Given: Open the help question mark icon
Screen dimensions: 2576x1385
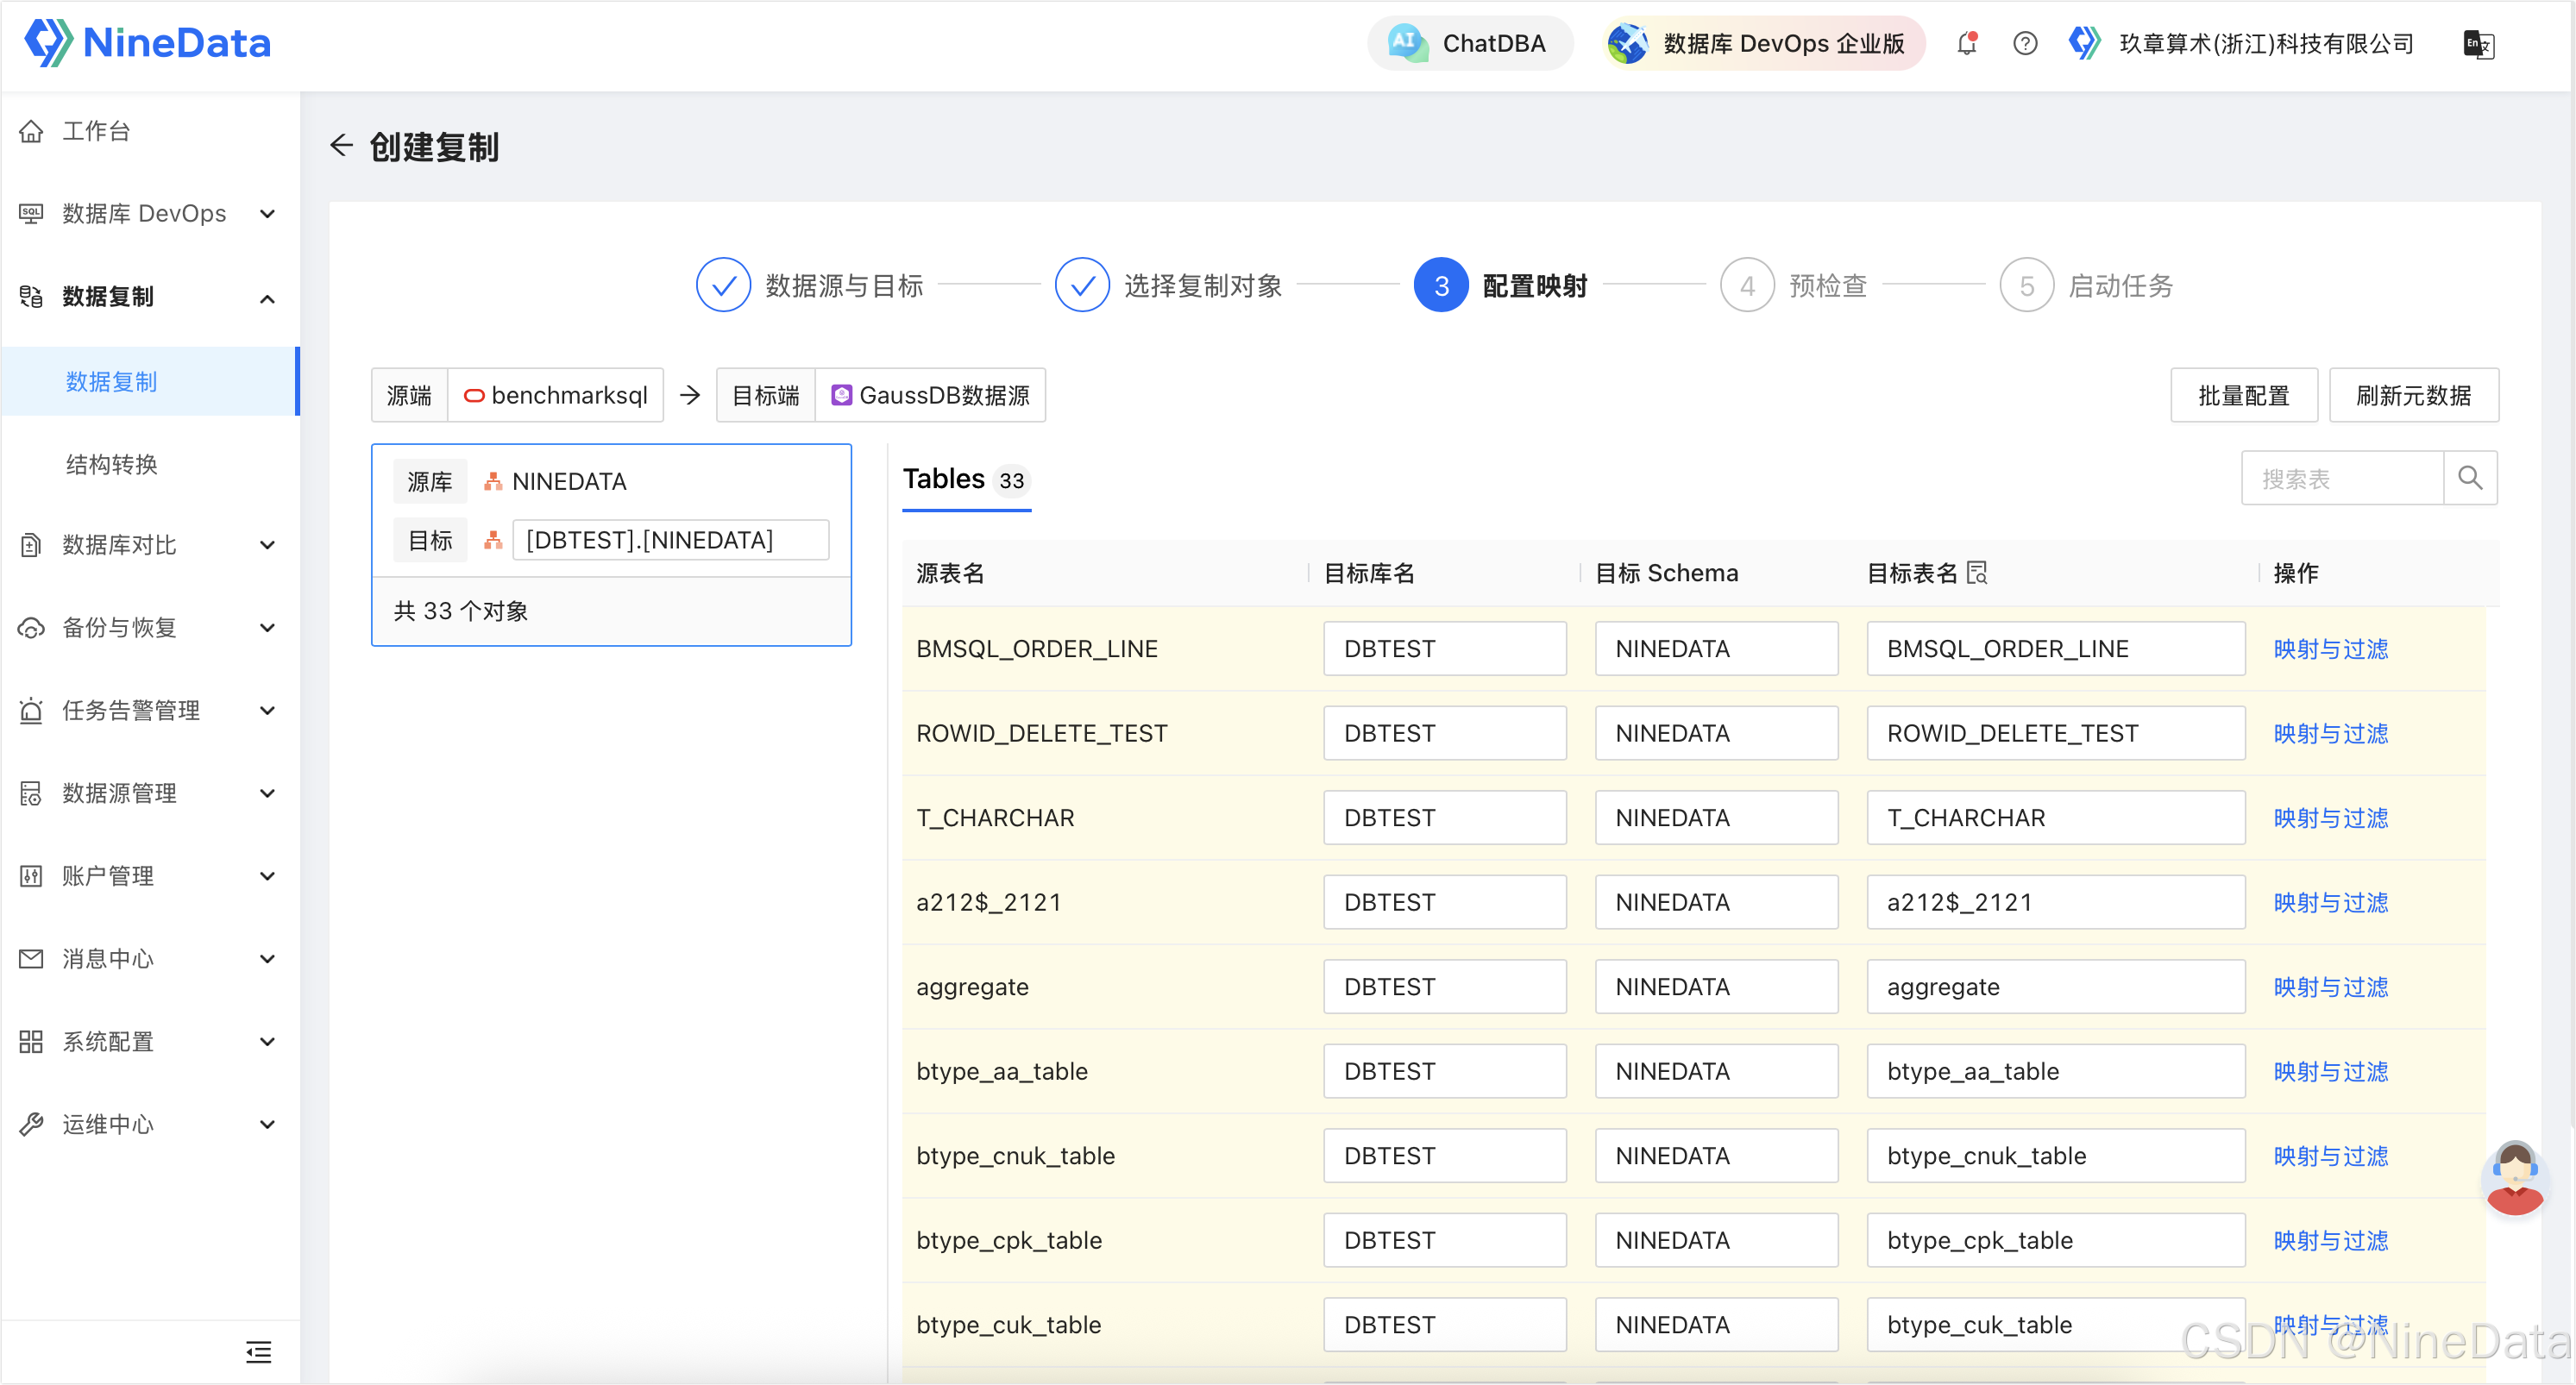Looking at the screenshot, I should [x=2025, y=43].
